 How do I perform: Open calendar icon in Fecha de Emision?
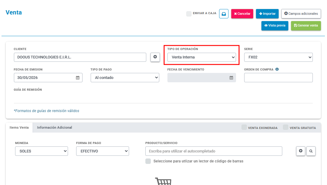click(78, 78)
